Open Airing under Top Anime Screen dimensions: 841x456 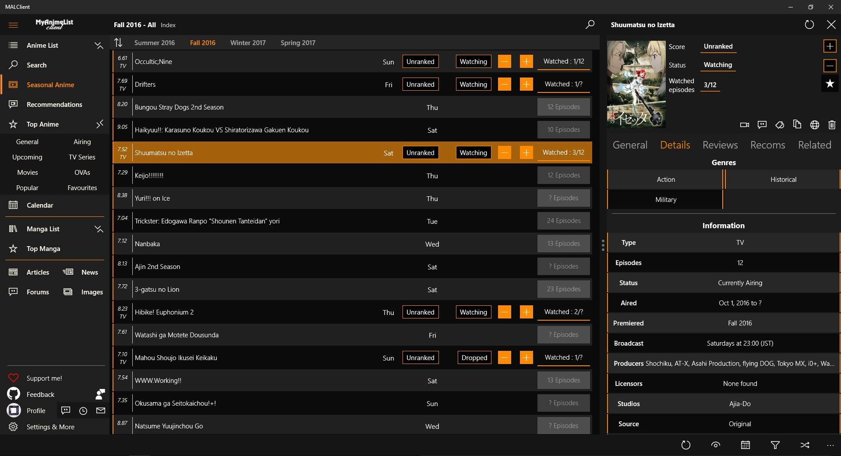[x=82, y=142]
